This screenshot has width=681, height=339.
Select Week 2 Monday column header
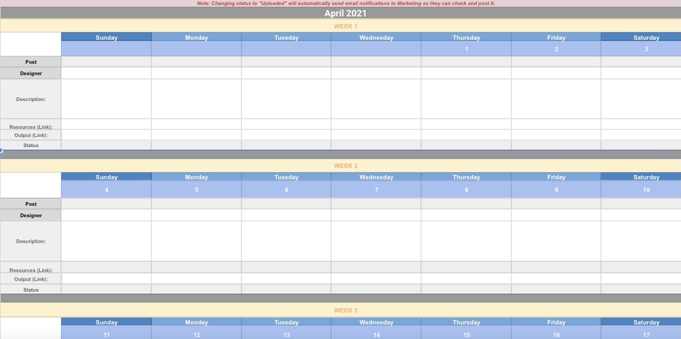(196, 177)
